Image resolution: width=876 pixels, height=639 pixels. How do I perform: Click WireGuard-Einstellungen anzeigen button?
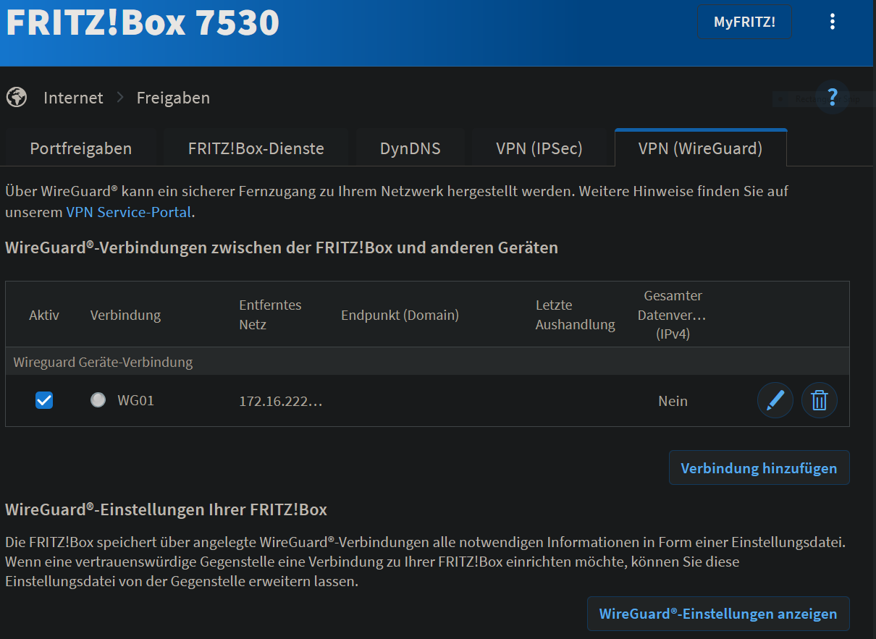[718, 614]
